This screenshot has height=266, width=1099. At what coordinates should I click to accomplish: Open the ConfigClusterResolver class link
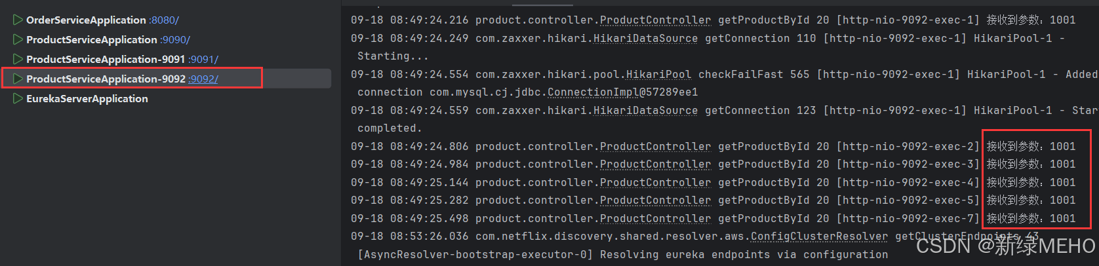pyautogui.click(x=819, y=237)
